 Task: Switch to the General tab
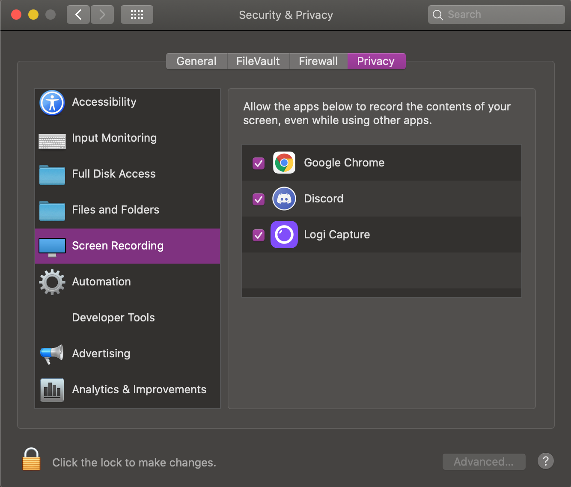[x=196, y=61]
